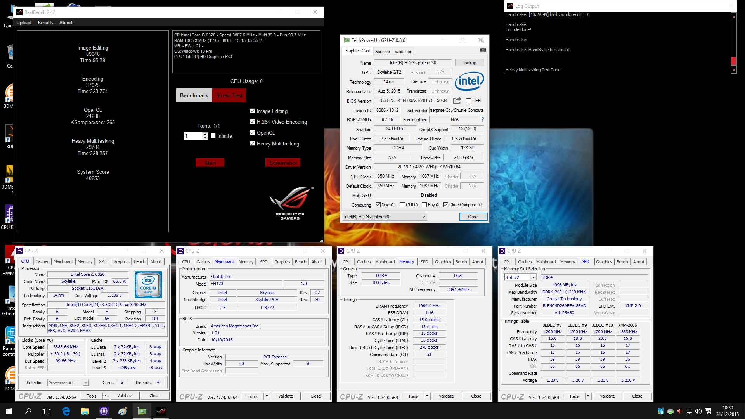Toggle the H.264 Video Encoding checkbox

pos(253,122)
